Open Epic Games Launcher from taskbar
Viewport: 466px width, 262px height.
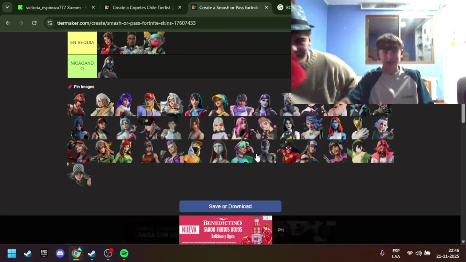click(x=44, y=253)
